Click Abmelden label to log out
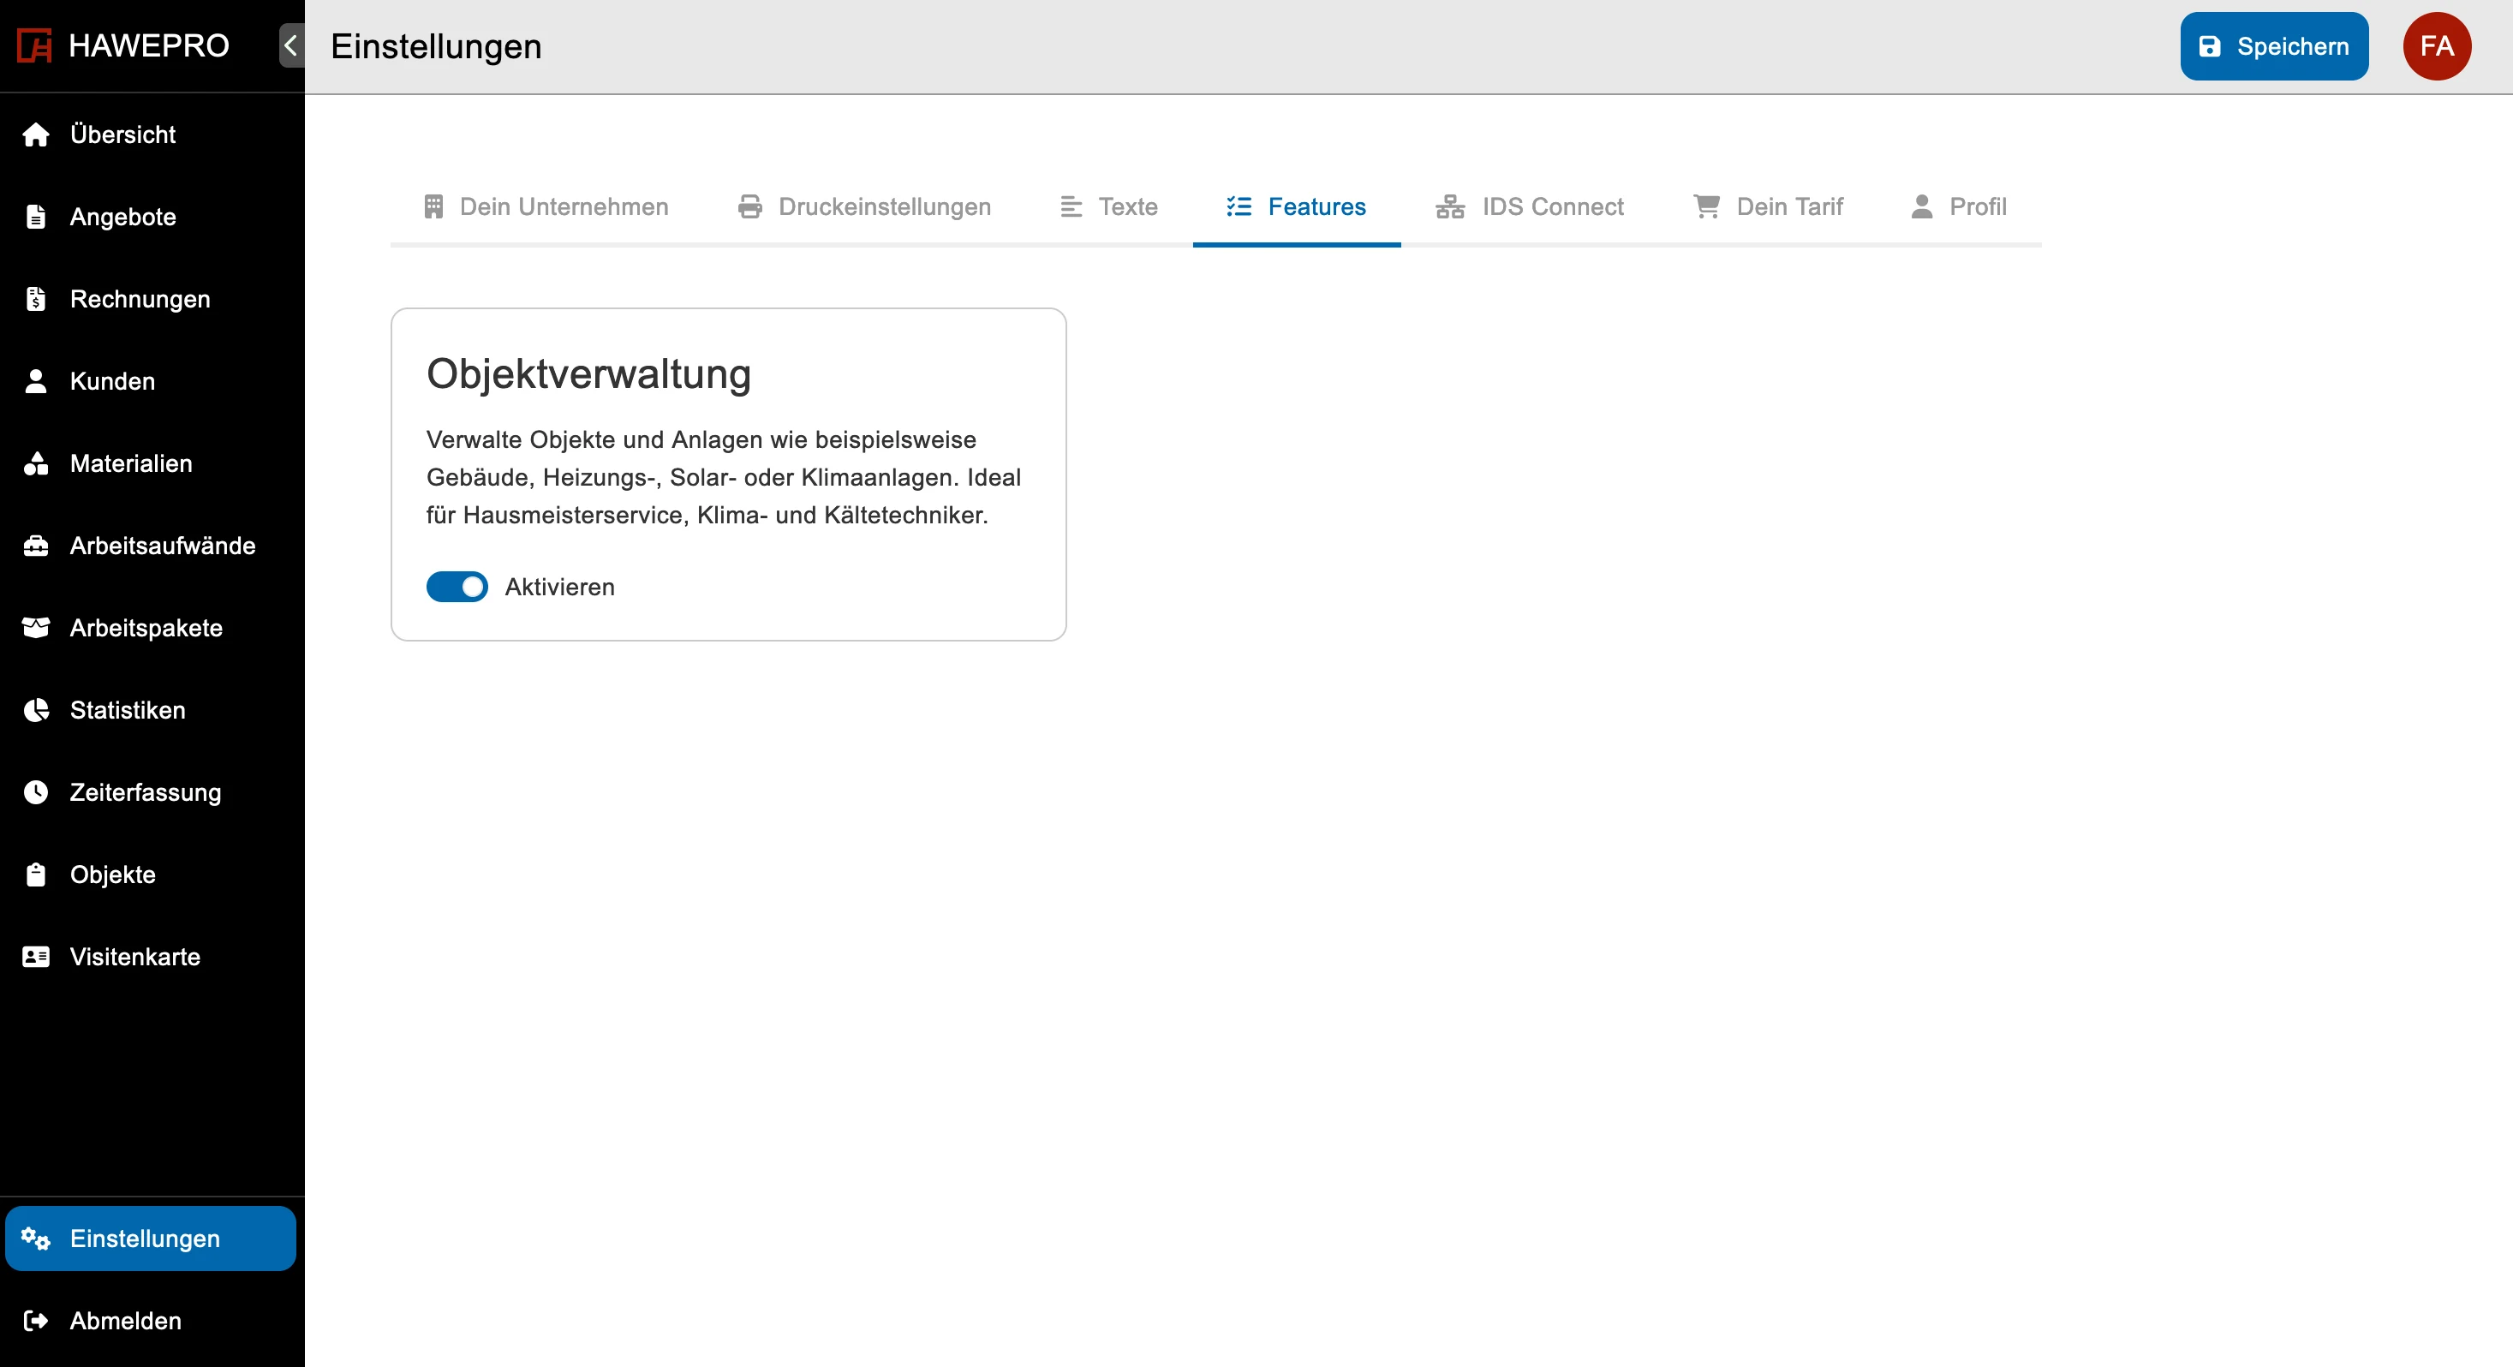Viewport: 2513px width, 1367px height. pyautogui.click(x=126, y=1321)
